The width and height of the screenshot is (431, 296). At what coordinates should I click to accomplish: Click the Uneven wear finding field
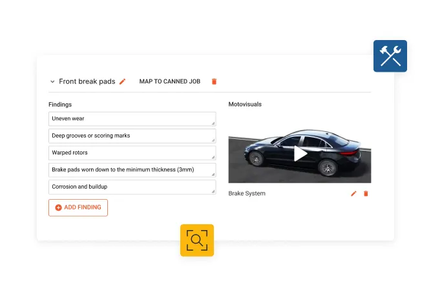132,119
